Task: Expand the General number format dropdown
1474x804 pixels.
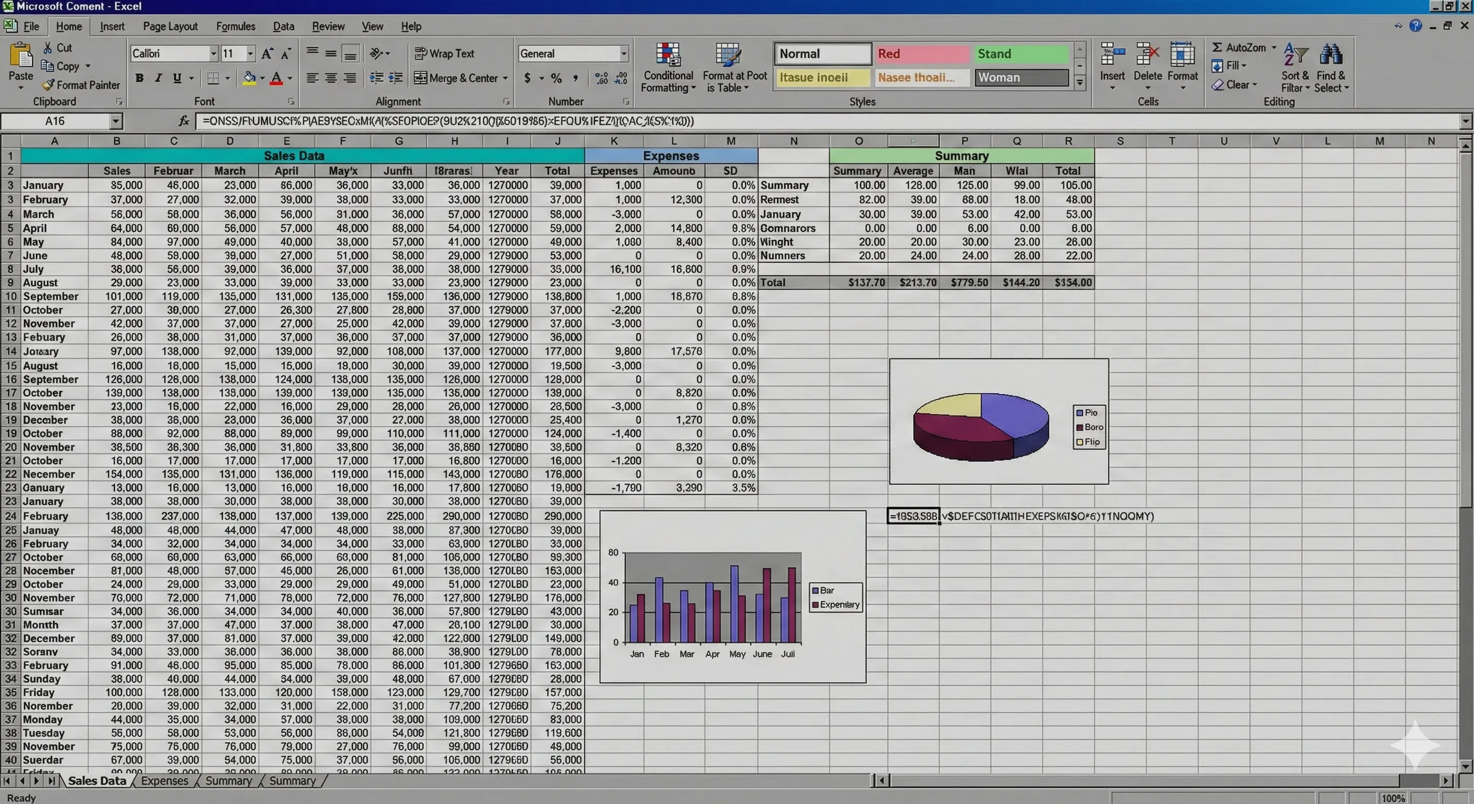Action: click(624, 53)
